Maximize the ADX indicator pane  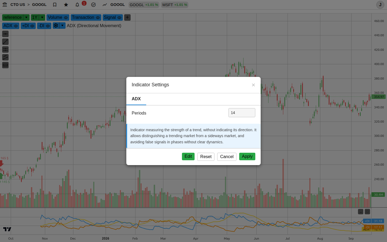point(367,212)
